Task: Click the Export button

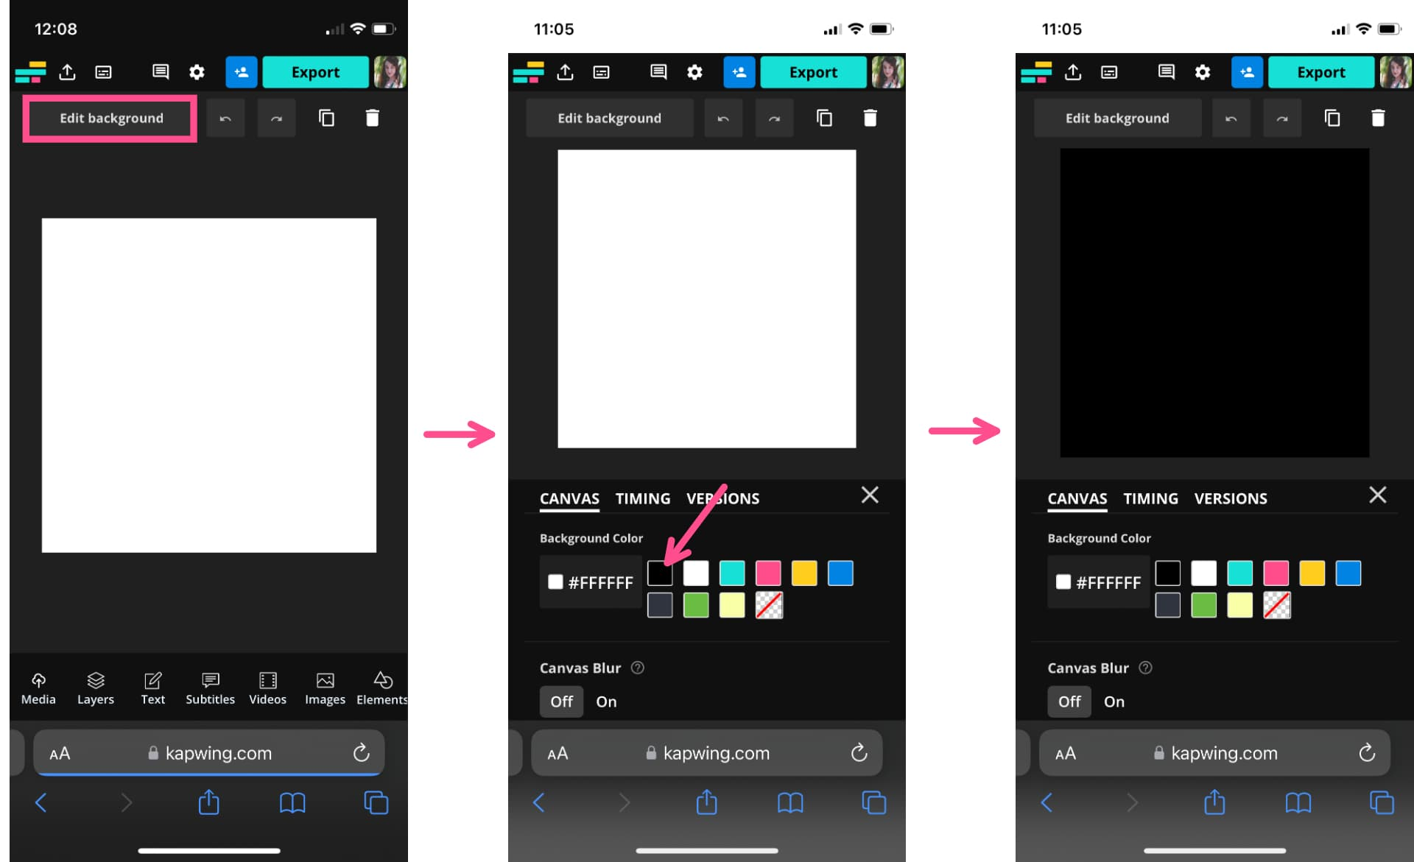Action: click(x=315, y=71)
